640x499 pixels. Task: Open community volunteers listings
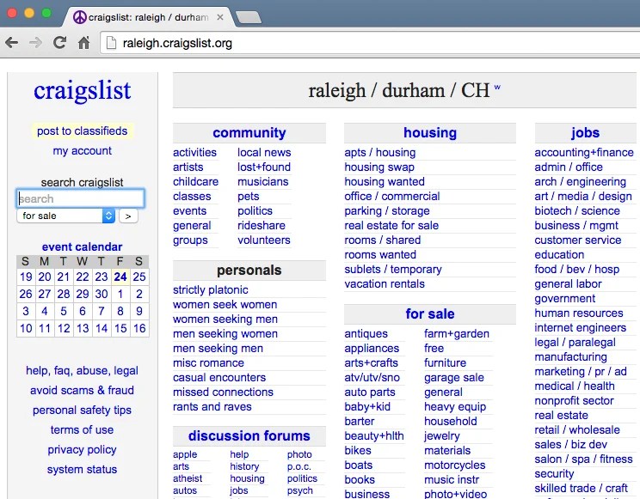pyautogui.click(x=264, y=240)
